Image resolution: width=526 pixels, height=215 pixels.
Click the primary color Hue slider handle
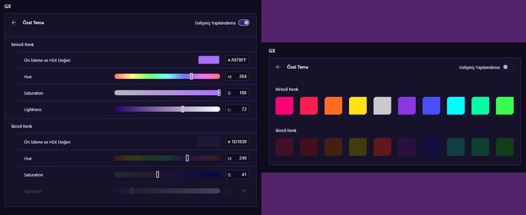(191, 76)
